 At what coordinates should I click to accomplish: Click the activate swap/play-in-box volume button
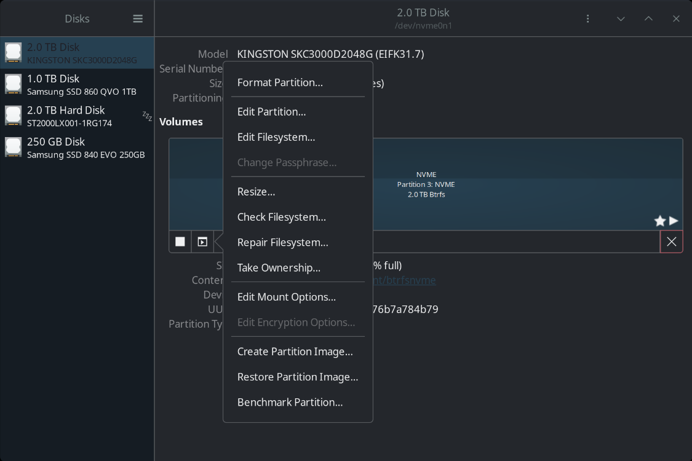click(202, 242)
